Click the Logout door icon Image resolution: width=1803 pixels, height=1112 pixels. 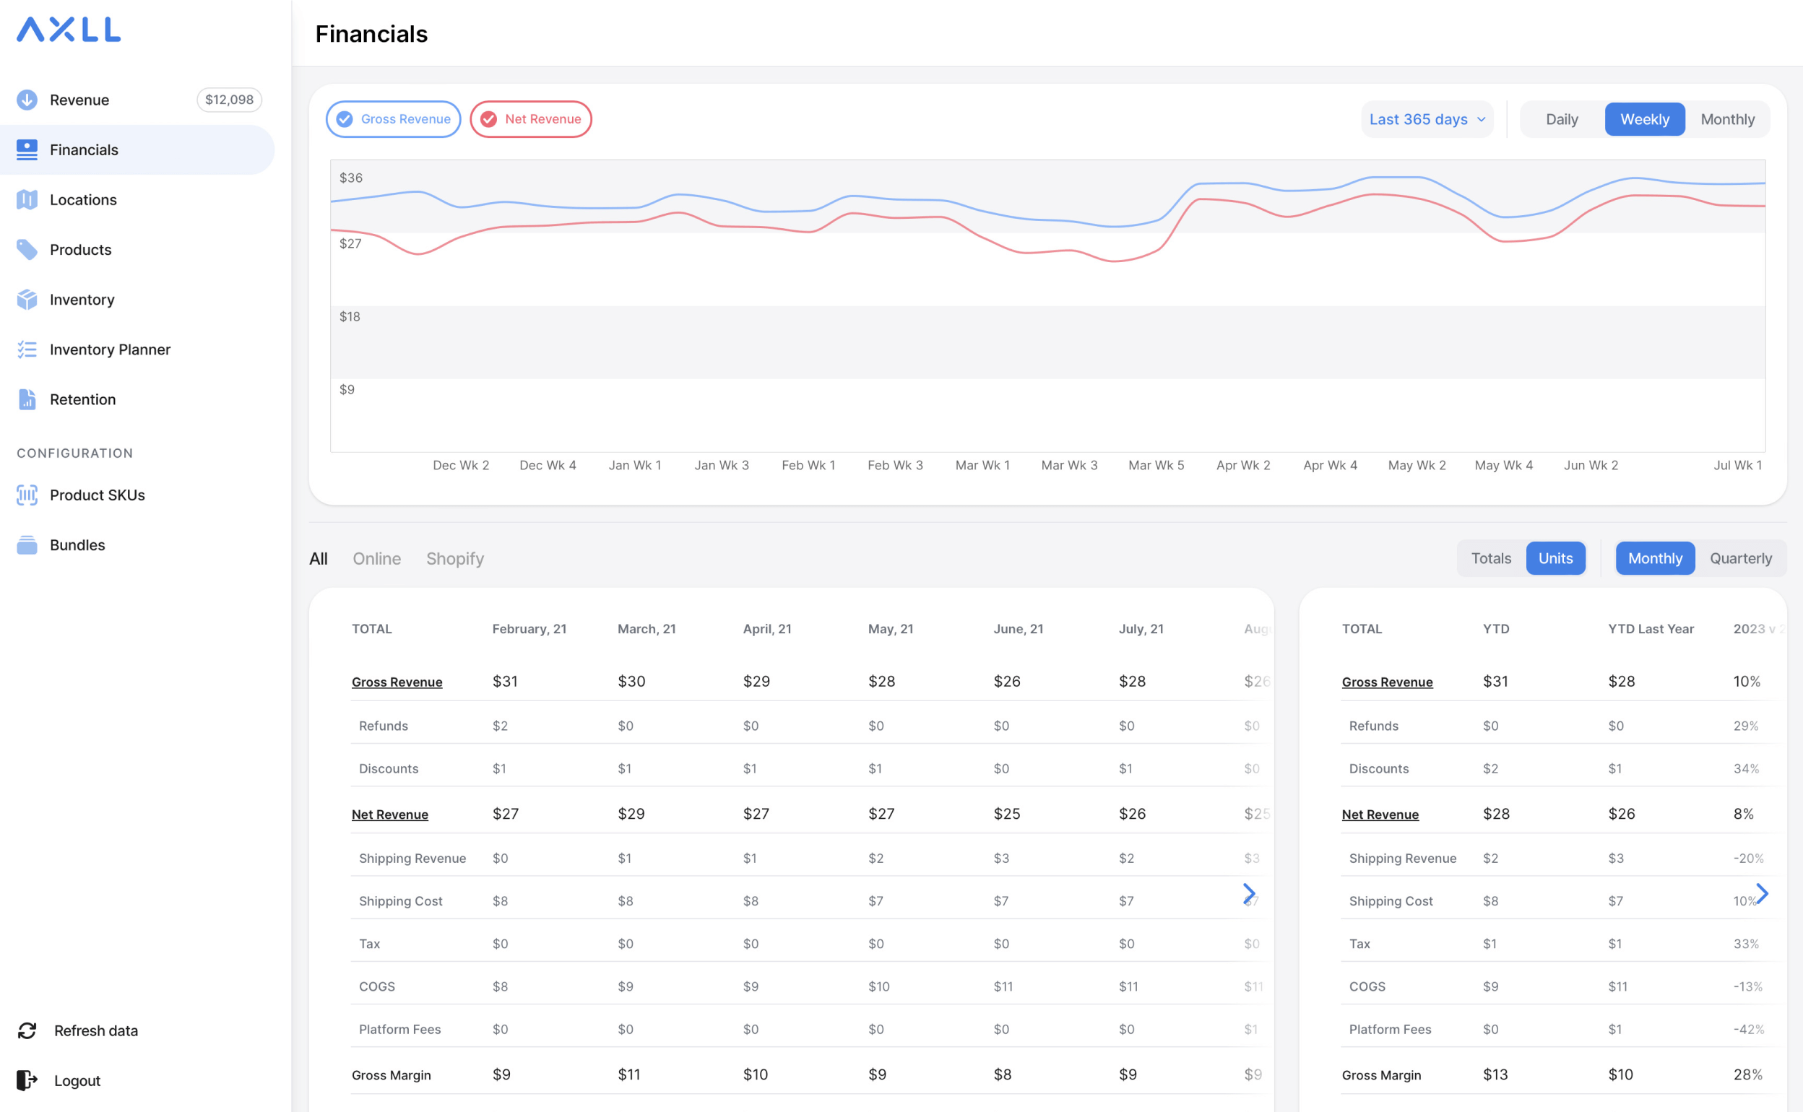pos(27,1080)
